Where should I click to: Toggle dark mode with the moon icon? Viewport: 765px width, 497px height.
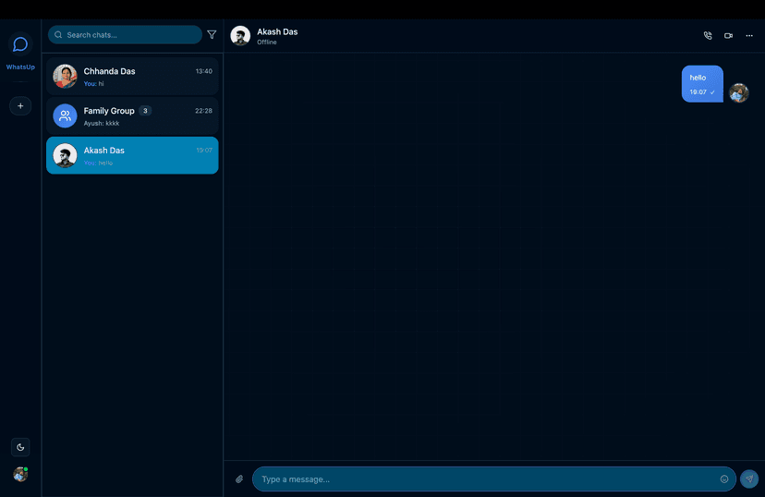pyautogui.click(x=20, y=447)
